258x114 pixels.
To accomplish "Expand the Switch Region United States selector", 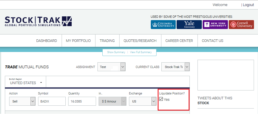I will pos(26,82).
